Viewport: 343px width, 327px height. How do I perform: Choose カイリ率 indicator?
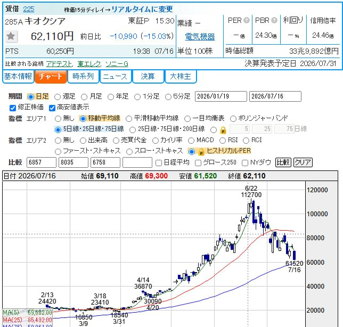156,141
